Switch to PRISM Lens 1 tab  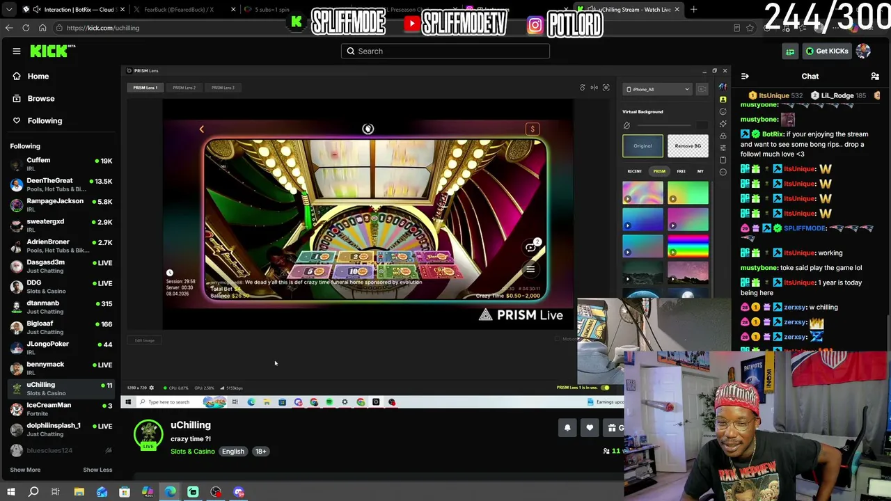(x=145, y=88)
